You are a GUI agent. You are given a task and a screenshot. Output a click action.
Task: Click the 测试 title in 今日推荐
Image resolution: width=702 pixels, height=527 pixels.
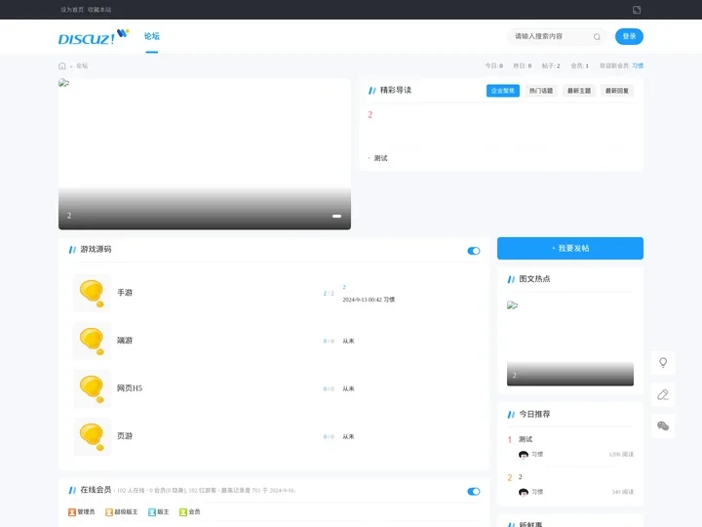(x=526, y=439)
